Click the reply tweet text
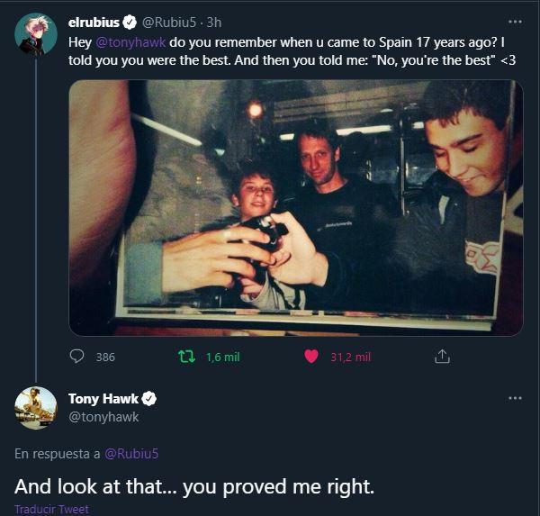This screenshot has height=516, width=540. [193, 486]
